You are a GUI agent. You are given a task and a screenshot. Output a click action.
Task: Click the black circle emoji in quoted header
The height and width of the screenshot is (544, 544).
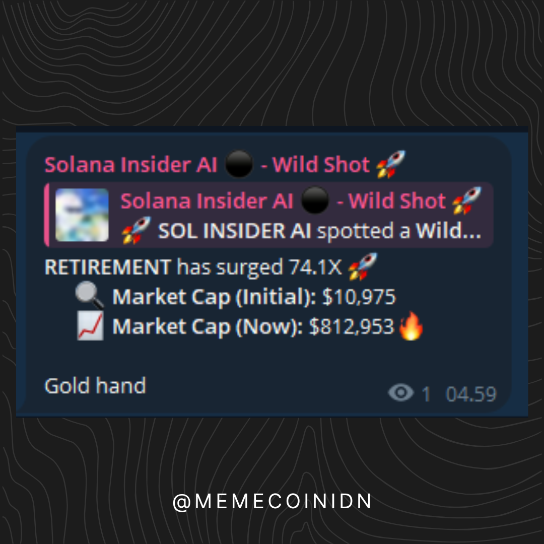click(315, 200)
